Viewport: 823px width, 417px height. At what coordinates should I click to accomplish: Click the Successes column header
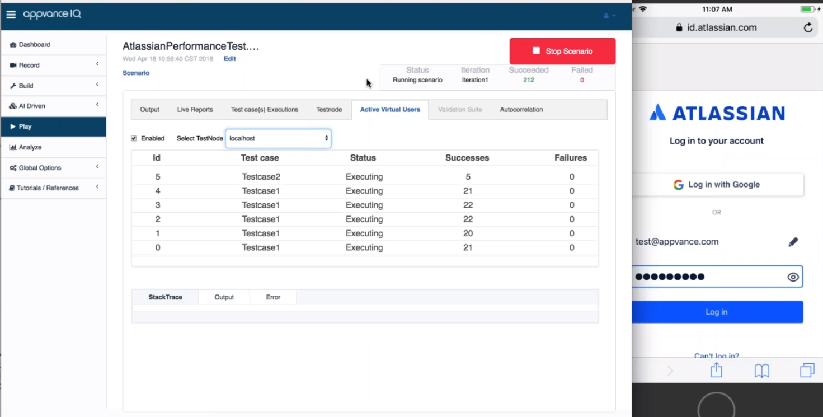(467, 158)
